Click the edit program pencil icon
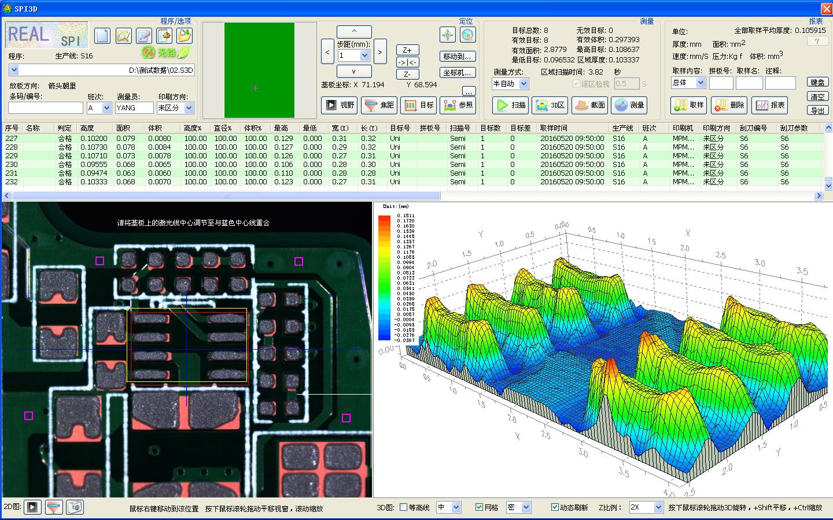The height and width of the screenshot is (520, 833). click(143, 36)
